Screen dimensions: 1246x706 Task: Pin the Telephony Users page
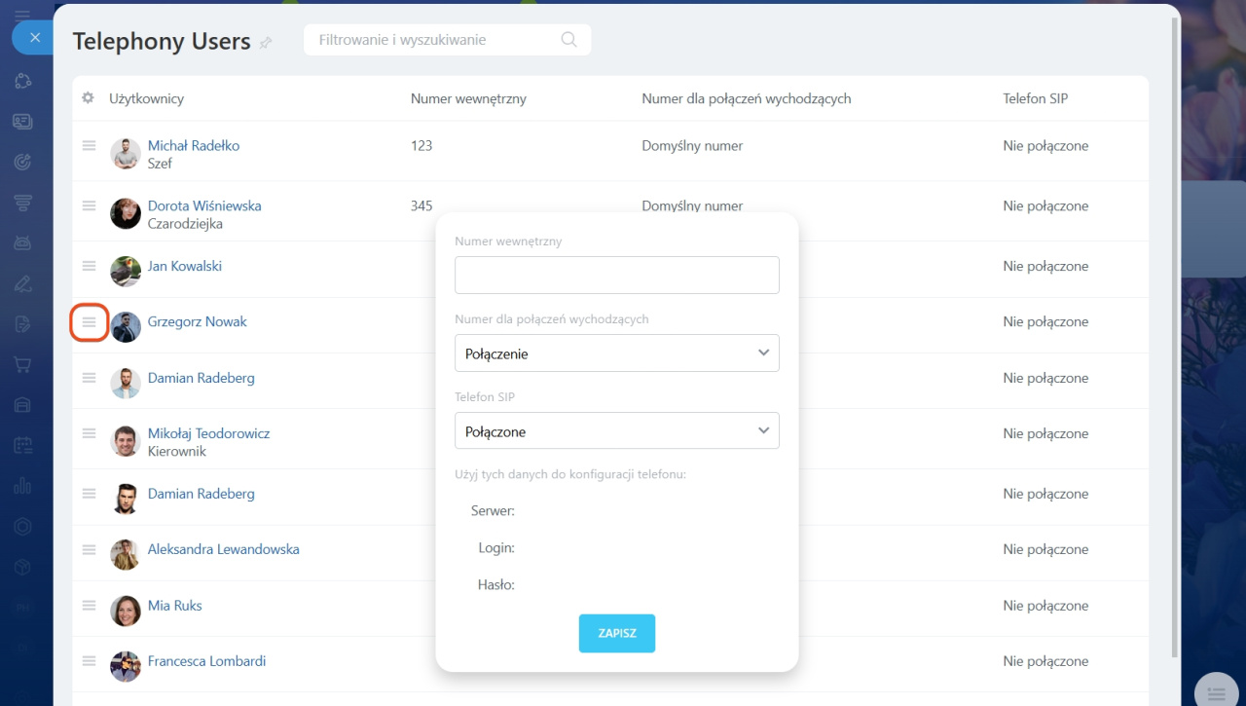pyautogui.click(x=266, y=43)
